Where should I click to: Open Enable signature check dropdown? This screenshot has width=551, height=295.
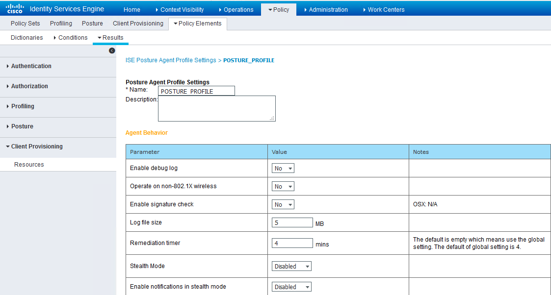click(283, 204)
